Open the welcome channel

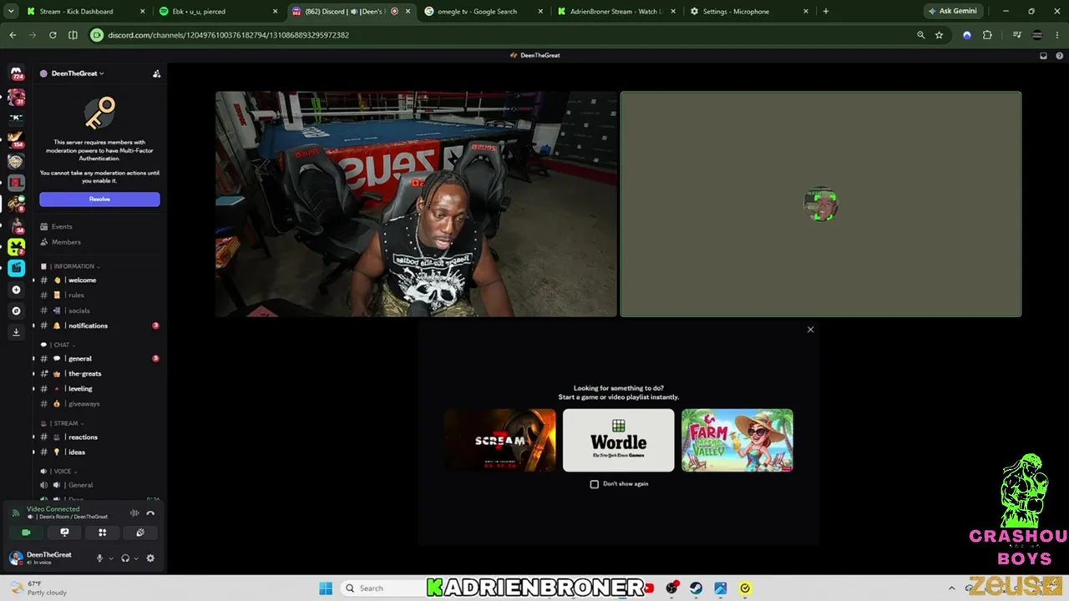(x=82, y=280)
